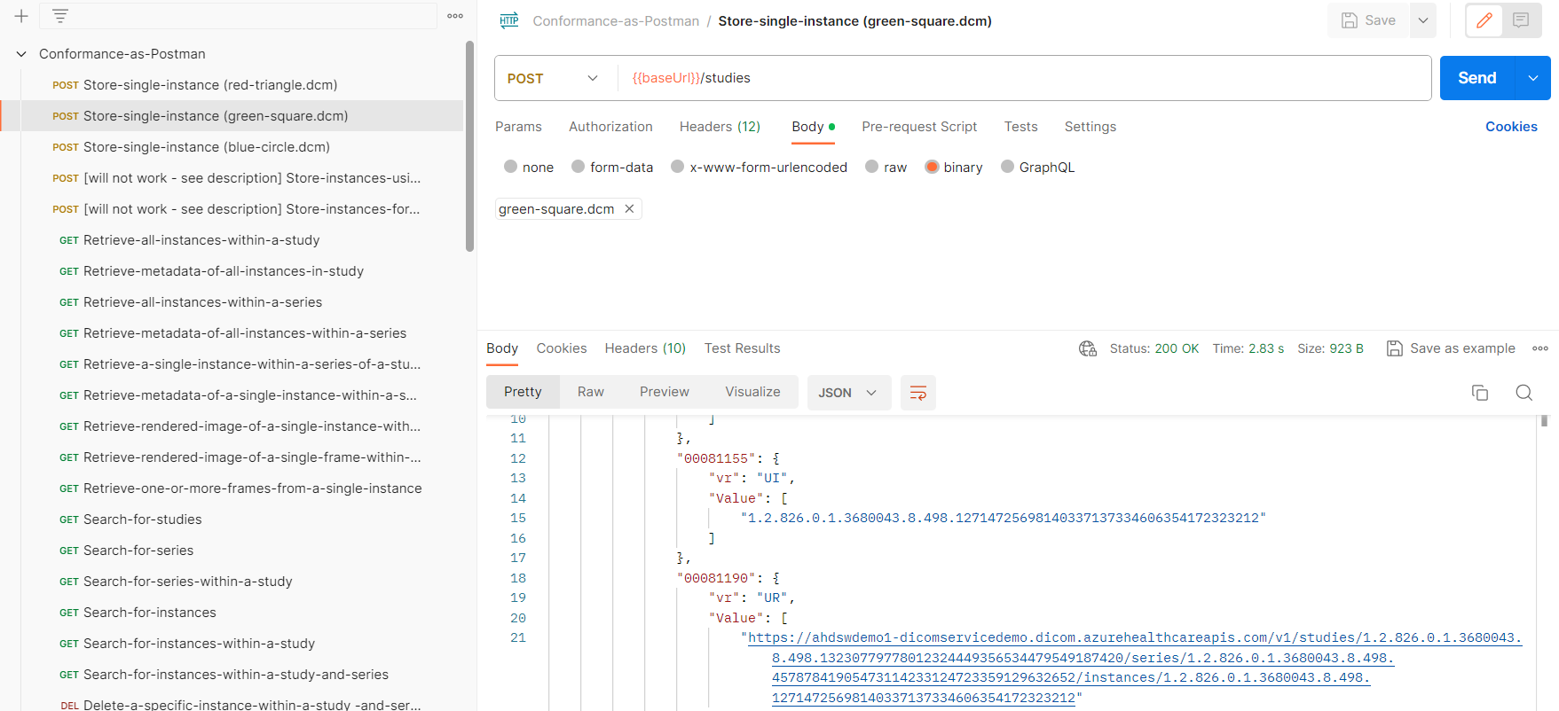Screen dimensions: 1559x711
Task: Click the plus icon to create new collection
Action: [21, 16]
